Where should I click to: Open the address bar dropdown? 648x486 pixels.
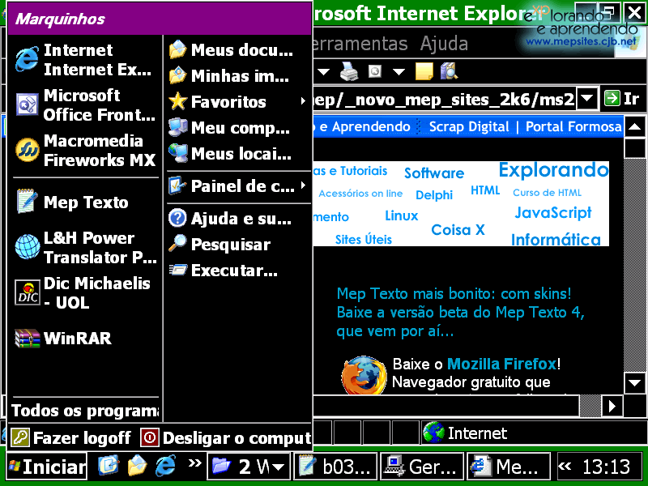(x=587, y=99)
